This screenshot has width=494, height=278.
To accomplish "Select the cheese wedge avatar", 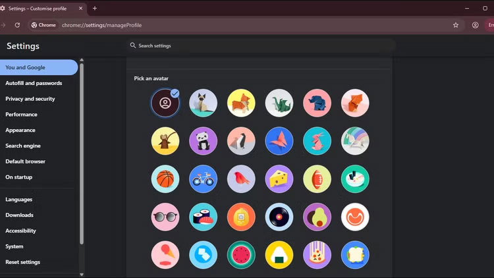I will coord(279,179).
